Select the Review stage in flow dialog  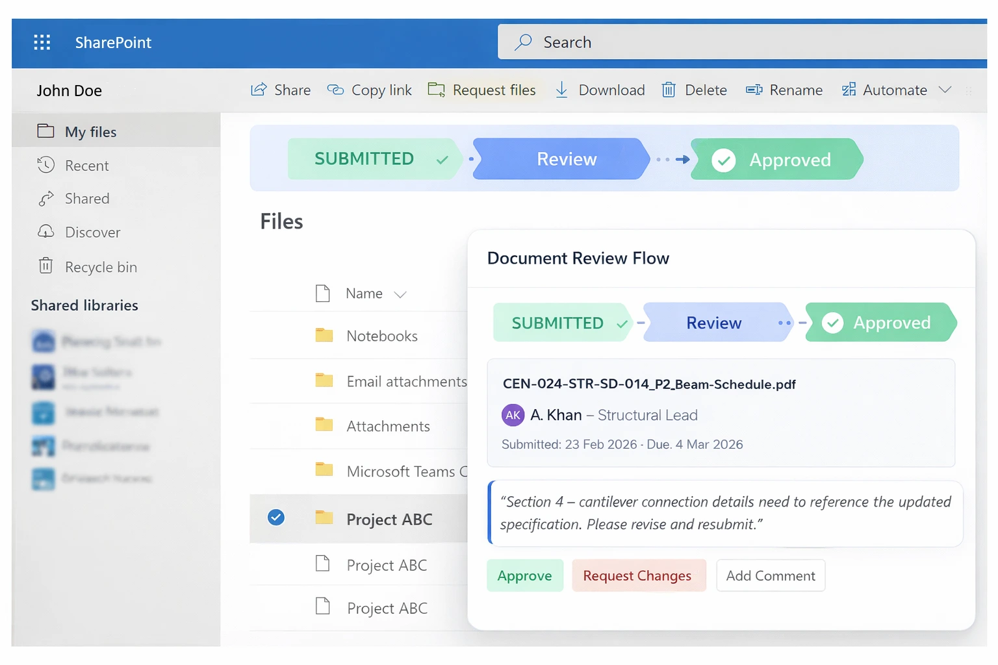tap(713, 323)
